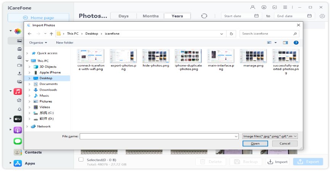Viewport: 331px width, 171px height.
Task: Tick the select-all checkbox near Selected
Action: pos(81,160)
